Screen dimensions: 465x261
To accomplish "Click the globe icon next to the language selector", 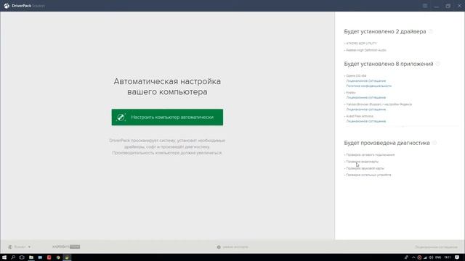I will coord(10,246).
